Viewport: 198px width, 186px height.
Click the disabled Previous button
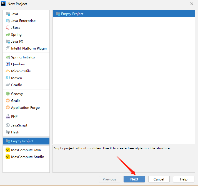point(109,179)
